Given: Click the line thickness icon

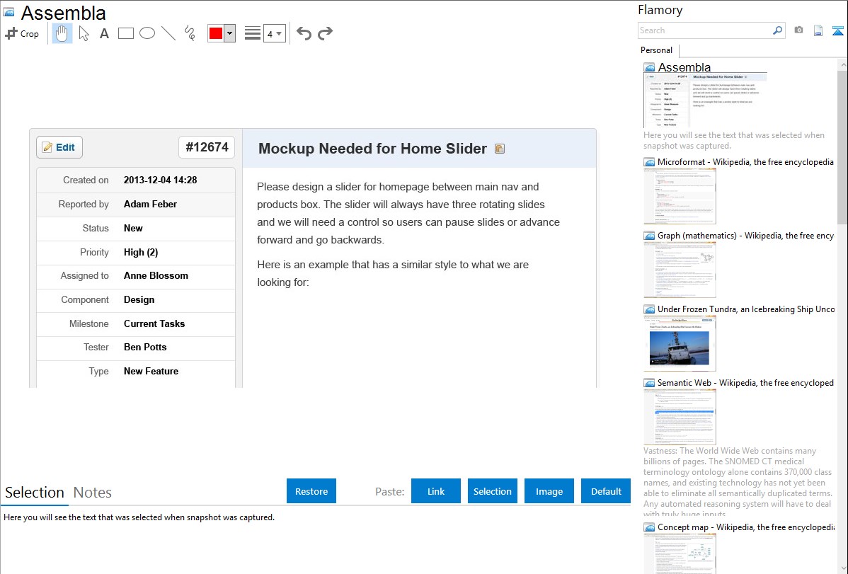Looking at the screenshot, I should 253,33.
